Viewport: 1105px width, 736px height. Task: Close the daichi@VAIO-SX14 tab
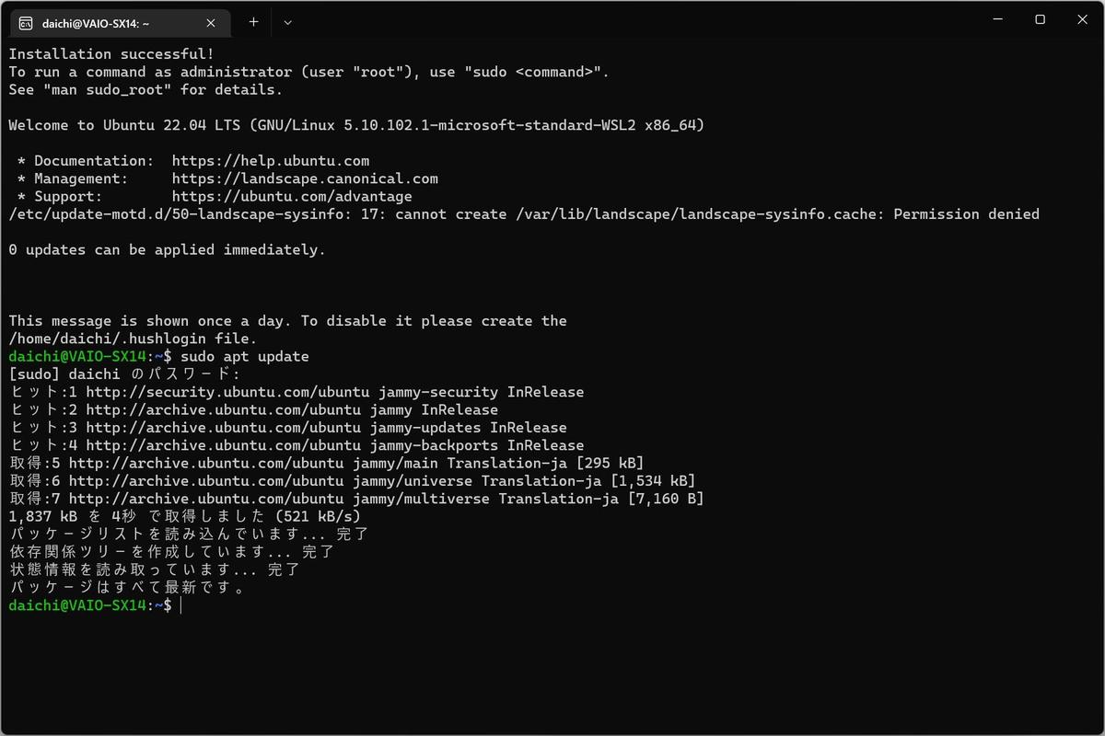click(211, 23)
